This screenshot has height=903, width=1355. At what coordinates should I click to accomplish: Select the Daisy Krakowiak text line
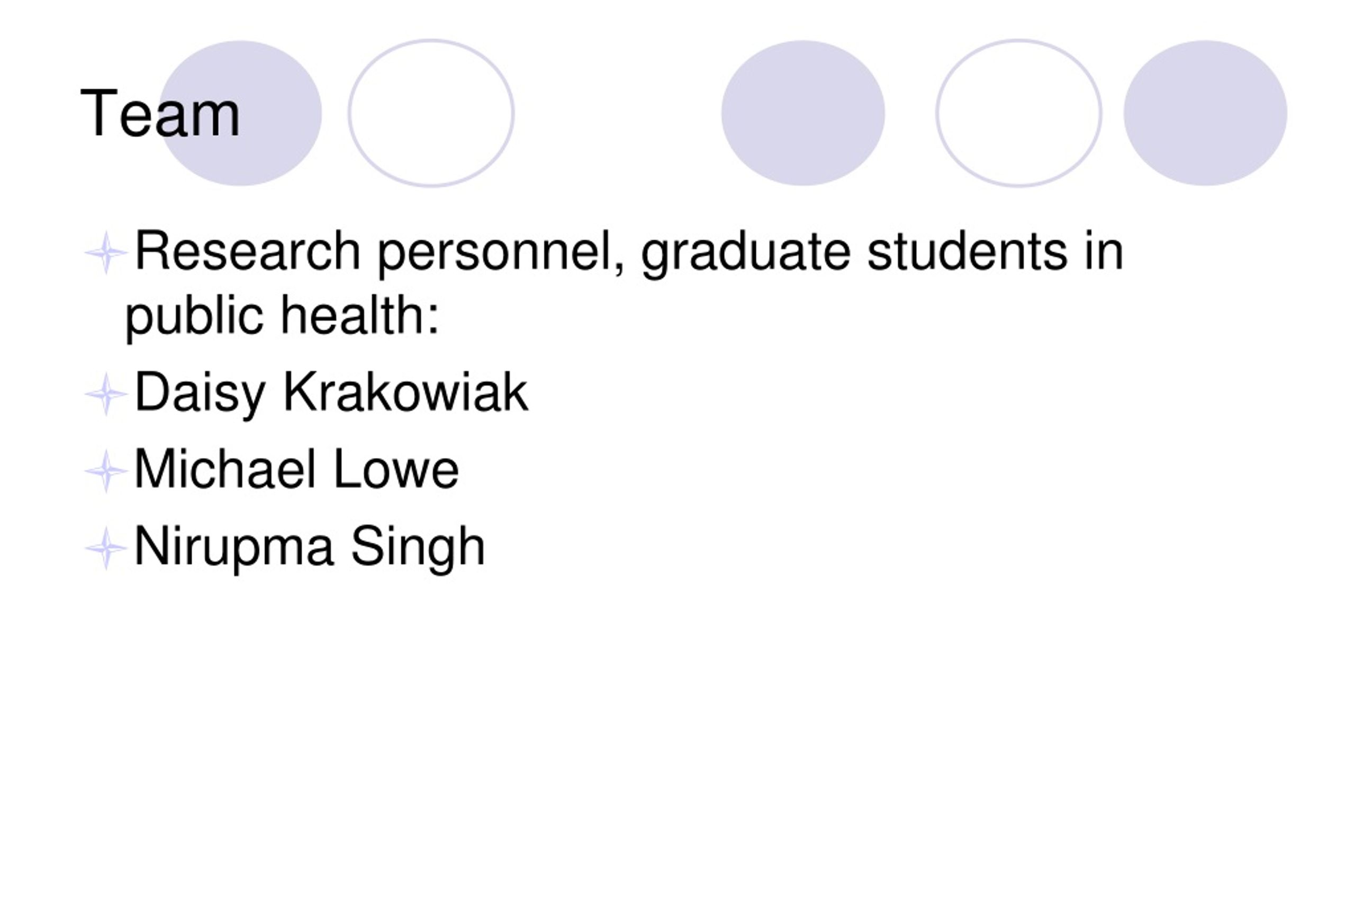pyautogui.click(x=331, y=394)
